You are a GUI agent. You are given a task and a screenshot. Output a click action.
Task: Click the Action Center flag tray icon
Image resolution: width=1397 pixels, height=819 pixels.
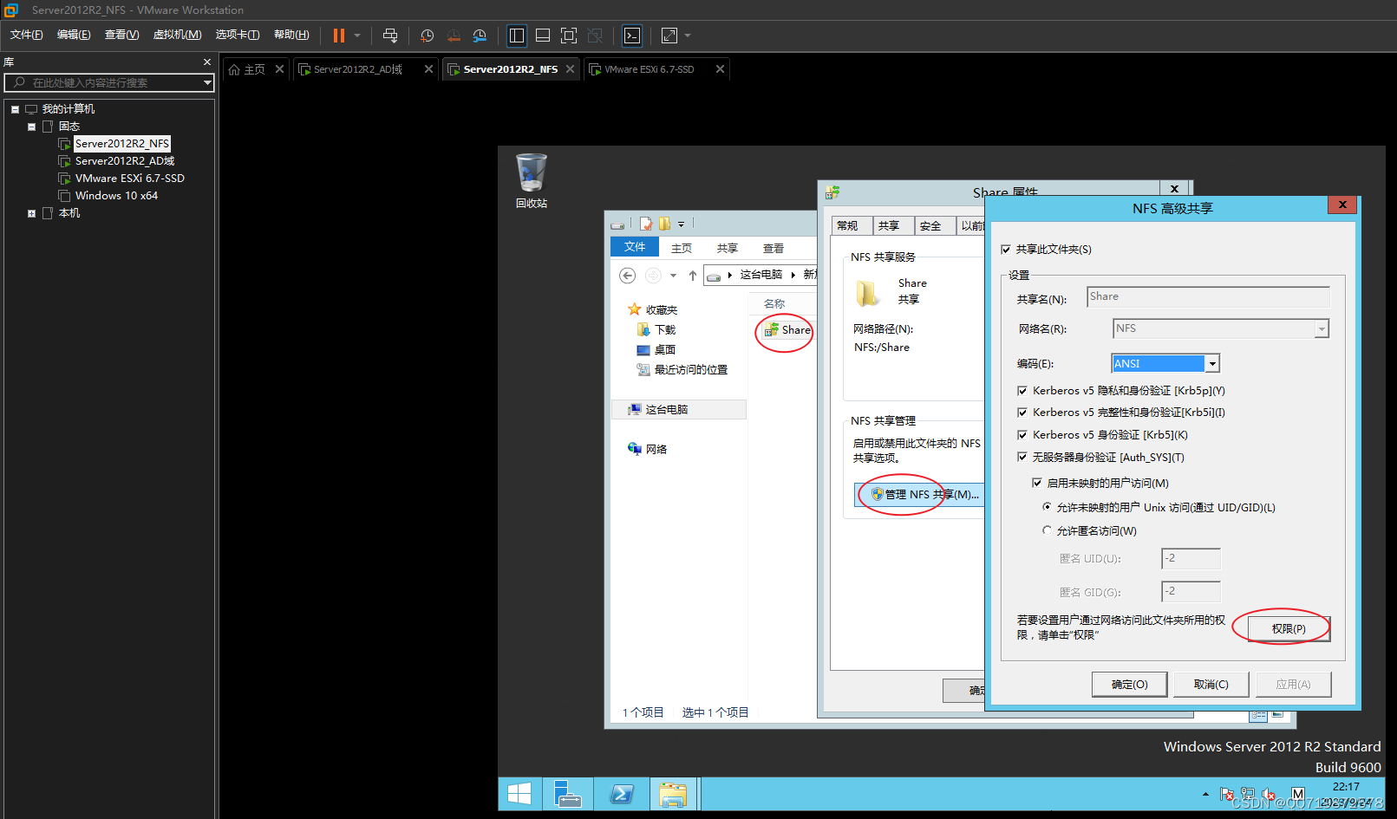click(x=1227, y=794)
